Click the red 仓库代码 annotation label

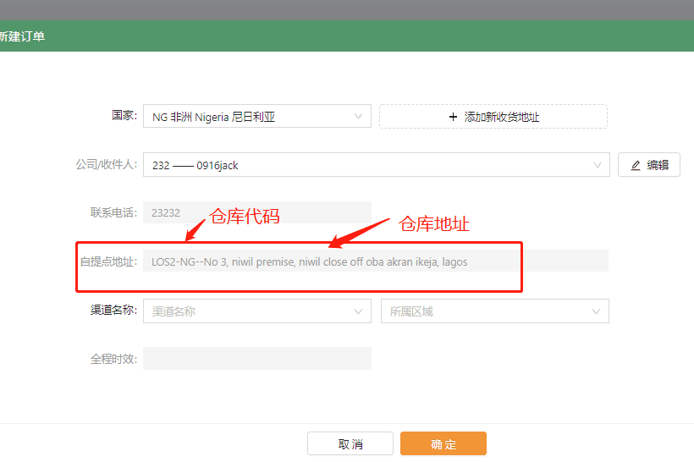[245, 217]
